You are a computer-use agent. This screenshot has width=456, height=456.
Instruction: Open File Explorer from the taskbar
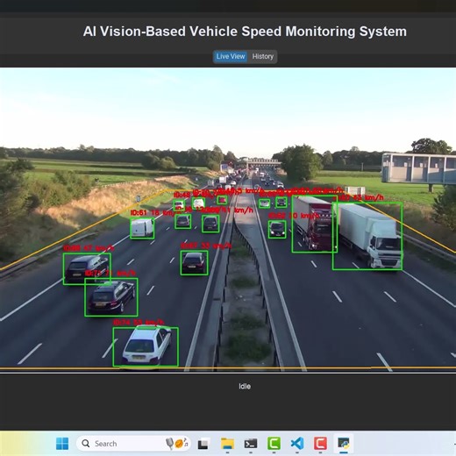pyautogui.click(x=227, y=444)
